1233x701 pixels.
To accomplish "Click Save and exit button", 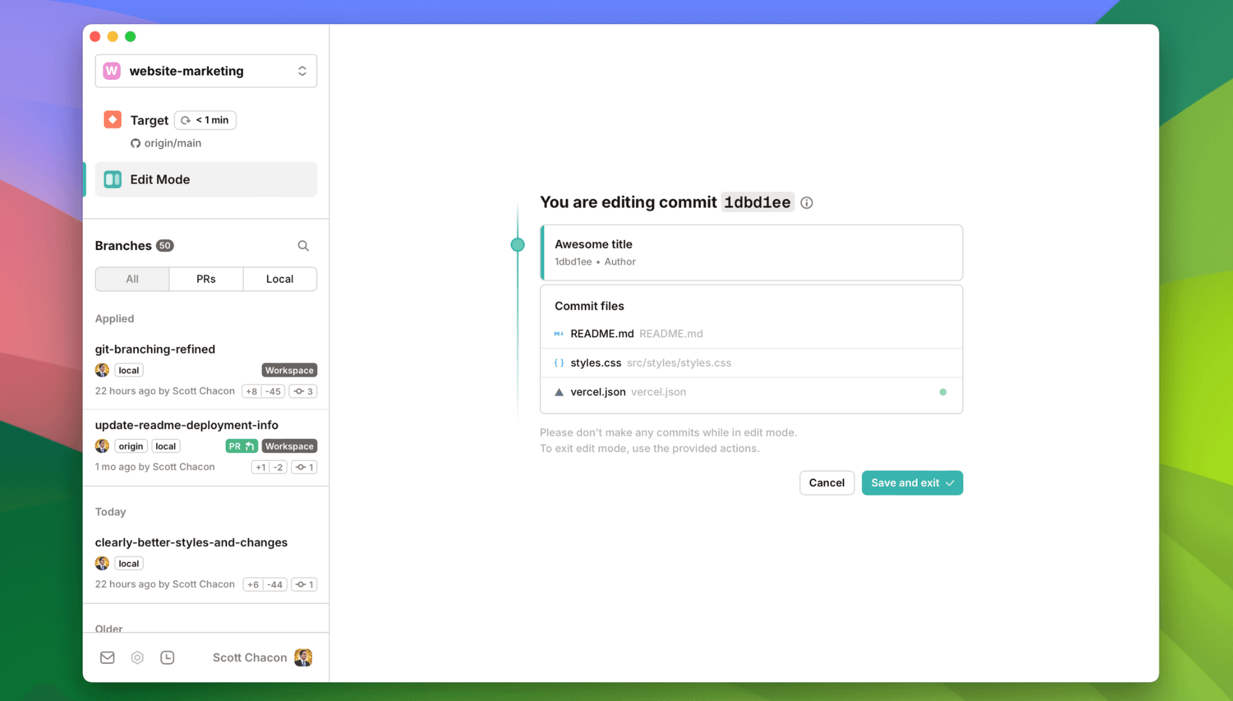I will 912,483.
